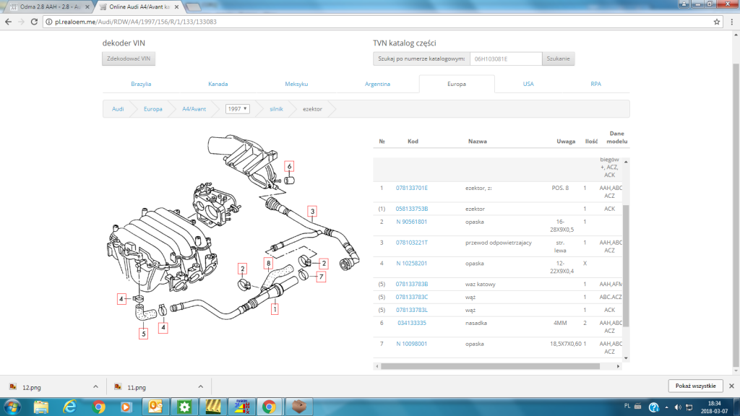Select the Kanada region tab
Viewport: 740px width, 416px height.
pyautogui.click(x=218, y=84)
